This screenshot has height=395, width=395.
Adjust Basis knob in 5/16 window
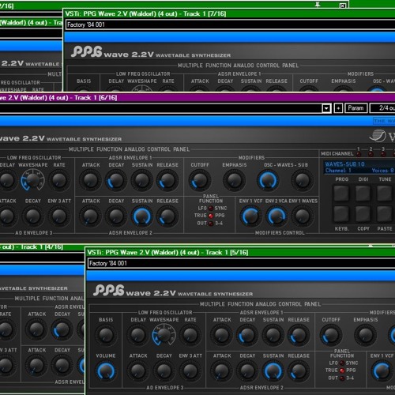click(x=106, y=335)
